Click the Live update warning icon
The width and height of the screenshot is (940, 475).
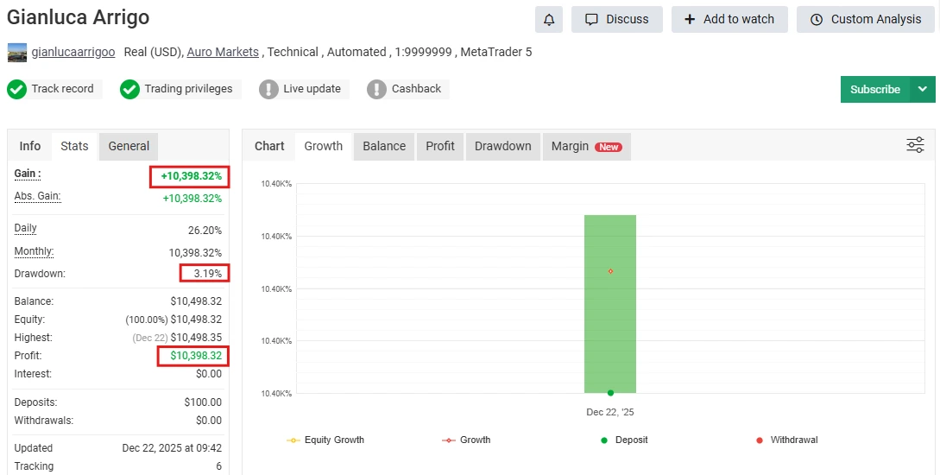268,89
